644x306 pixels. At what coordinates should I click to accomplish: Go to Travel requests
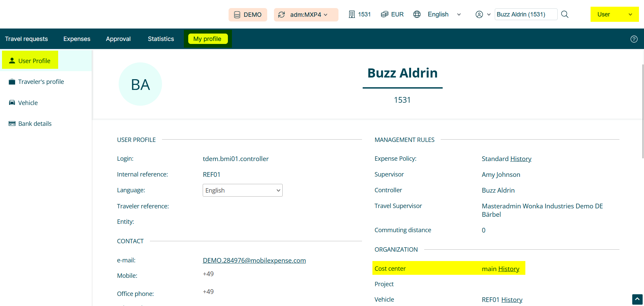tap(26, 39)
